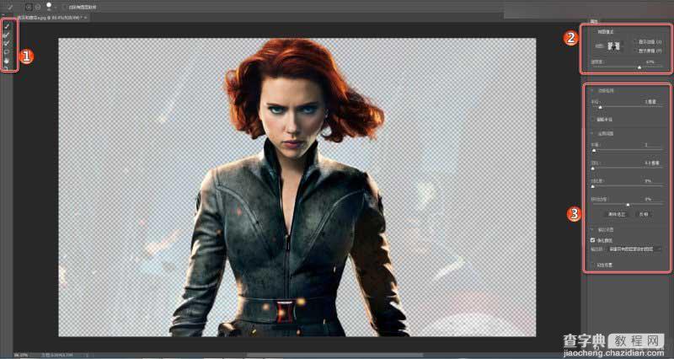This screenshot has width=674, height=359.
Task: Toggle the Smart Radius checkbox
Action: pyautogui.click(x=593, y=120)
